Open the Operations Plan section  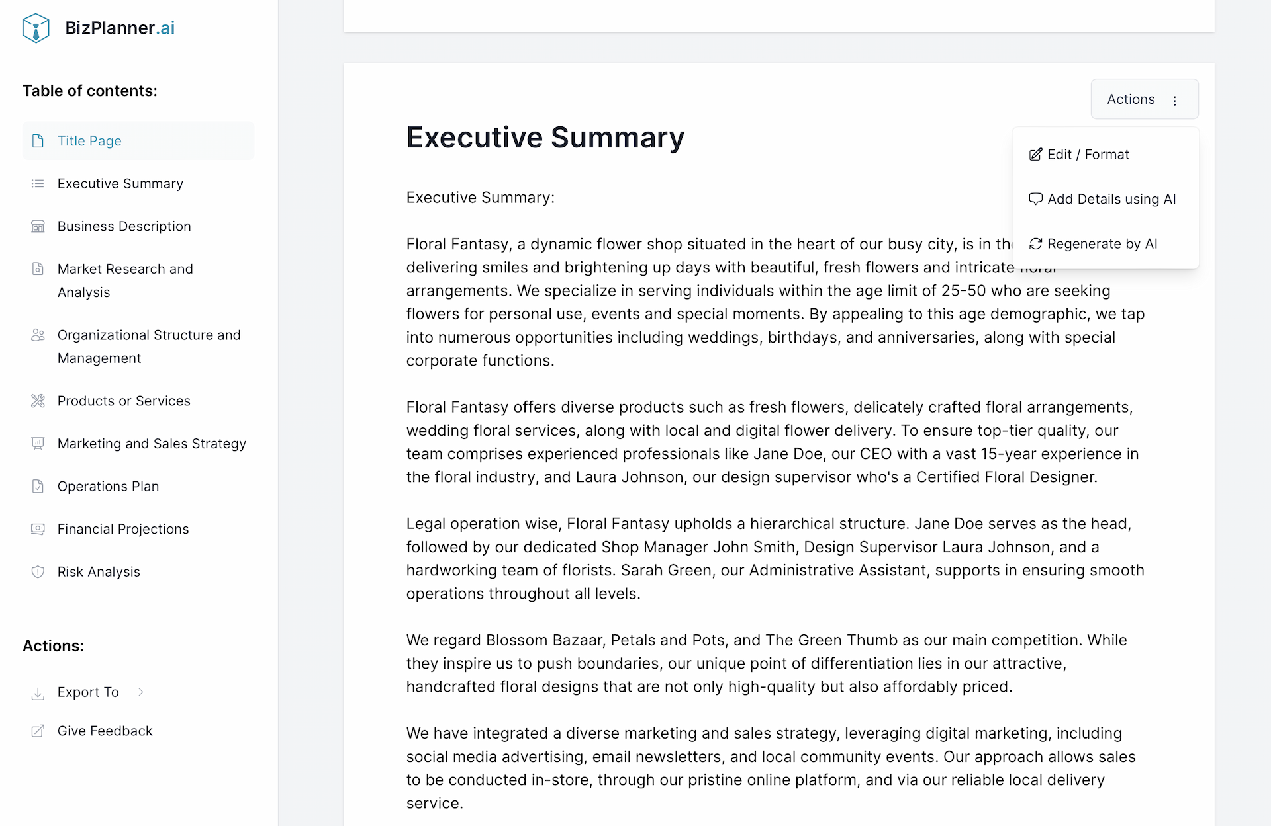click(x=108, y=487)
